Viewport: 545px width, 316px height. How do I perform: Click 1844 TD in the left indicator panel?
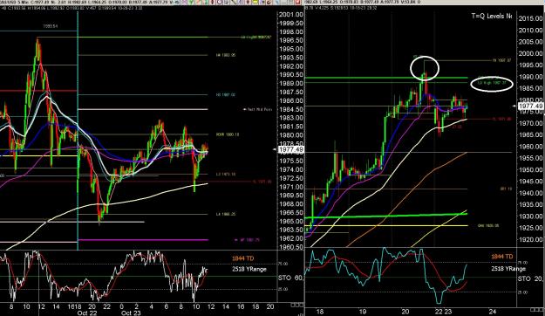[243, 258]
